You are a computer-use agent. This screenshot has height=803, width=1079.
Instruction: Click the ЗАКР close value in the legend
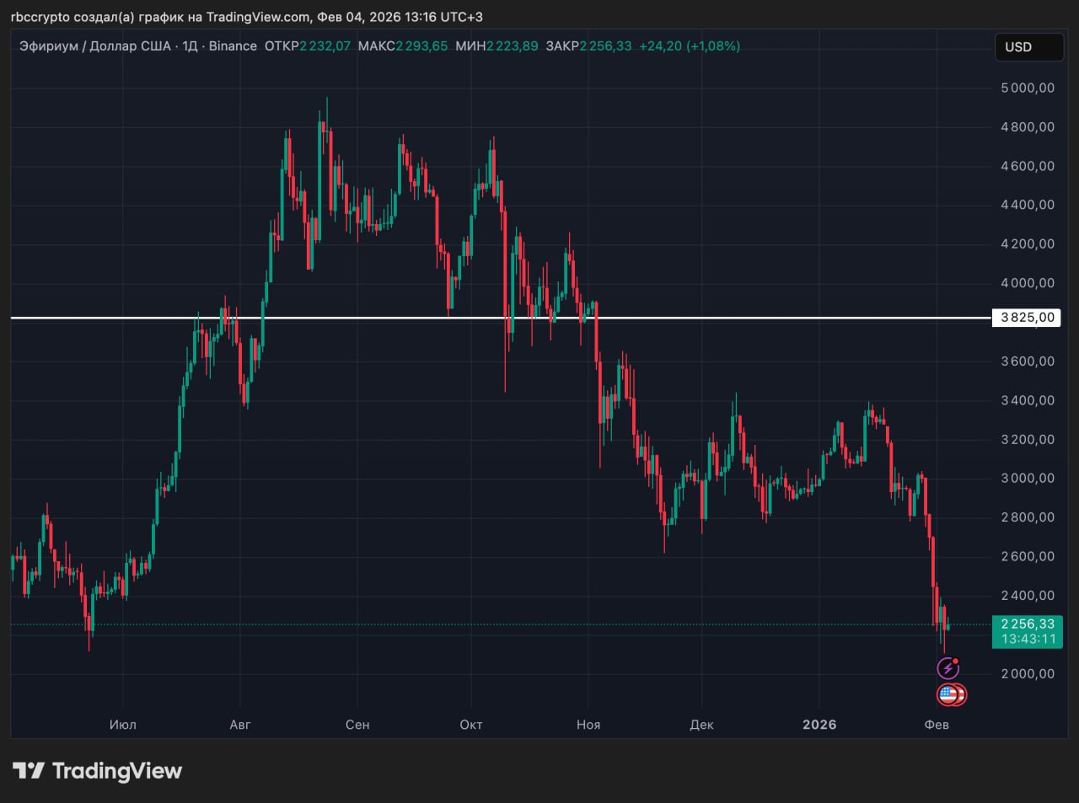(605, 46)
